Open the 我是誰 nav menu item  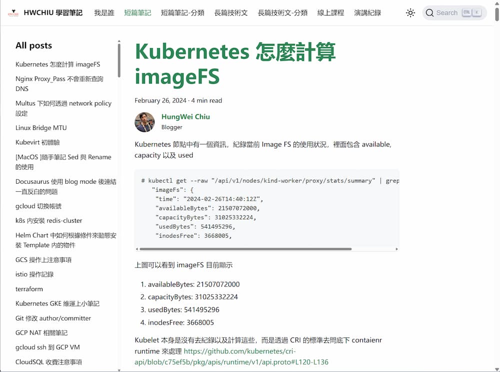click(x=104, y=13)
